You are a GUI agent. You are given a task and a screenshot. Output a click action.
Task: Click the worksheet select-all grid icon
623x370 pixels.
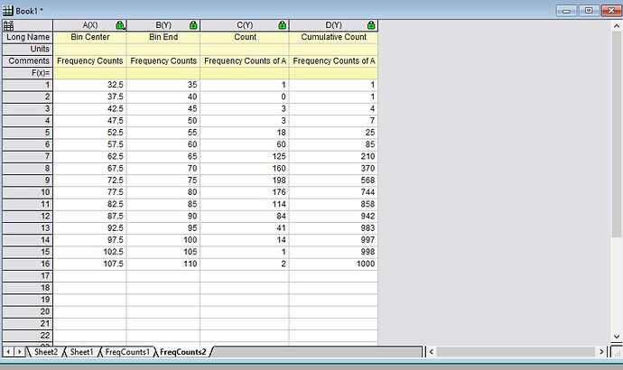pyautogui.click(x=8, y=26)
